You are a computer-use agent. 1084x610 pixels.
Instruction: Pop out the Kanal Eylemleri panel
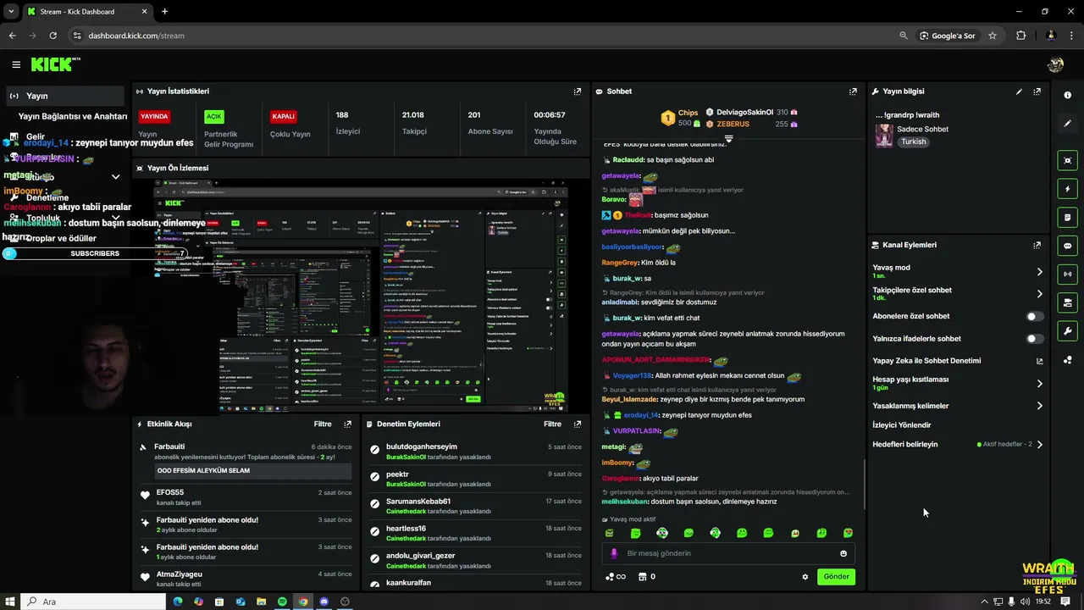click(x=1037, y=245)
